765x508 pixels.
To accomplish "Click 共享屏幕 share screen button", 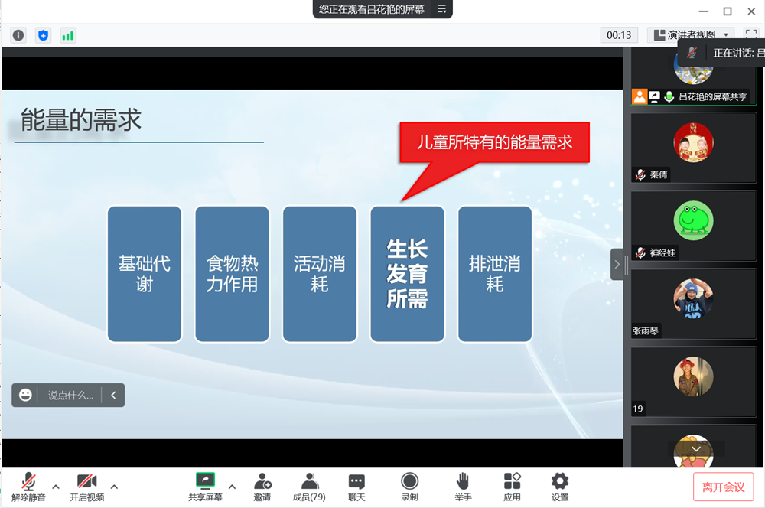I will [x=205, y=487].
